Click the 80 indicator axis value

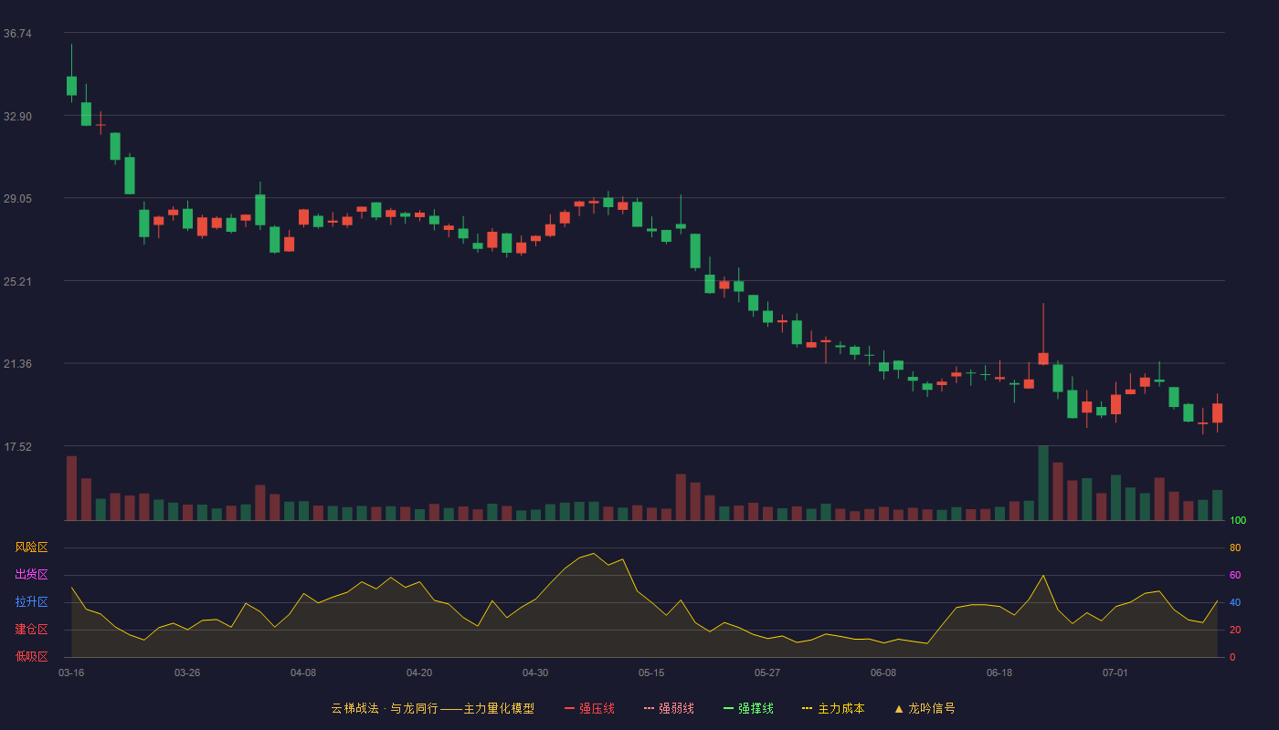click(x=1235, y=548)
